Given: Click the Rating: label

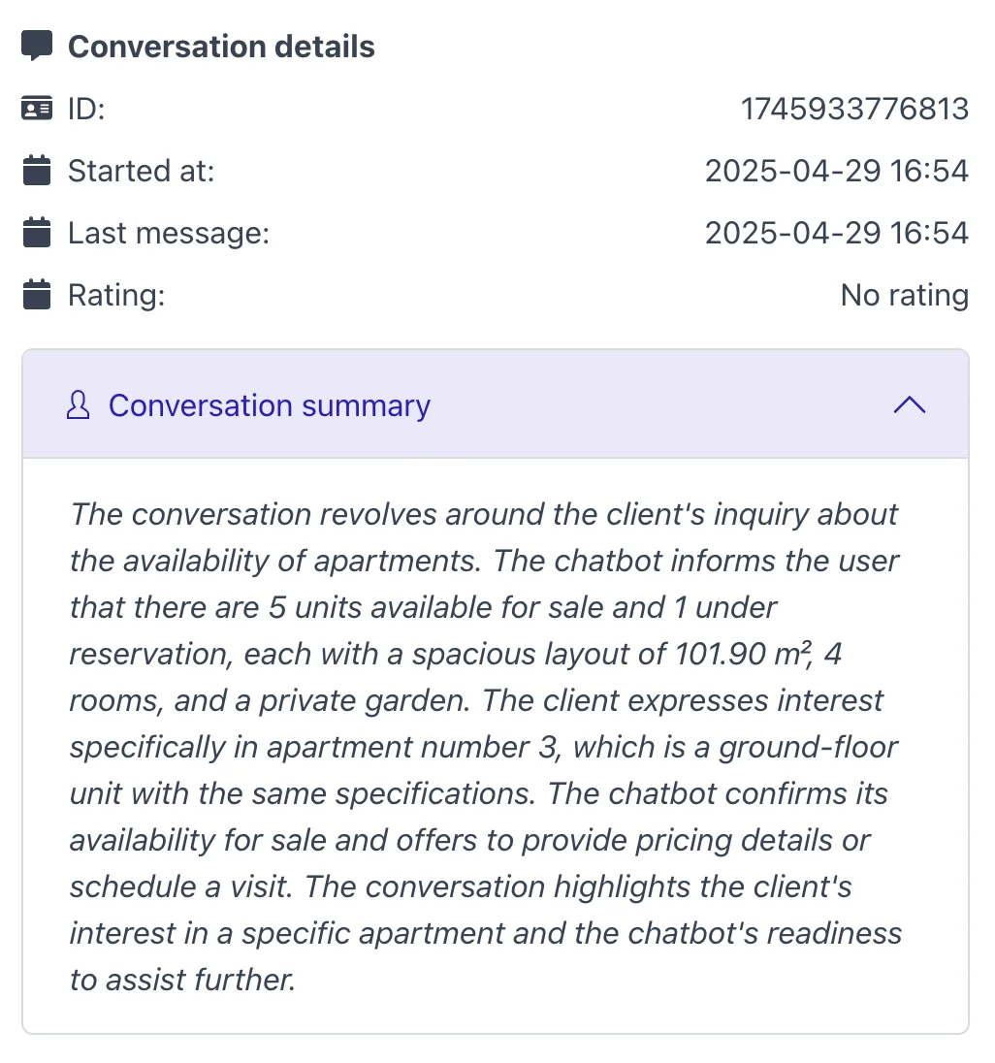Looking at the screenshot, I should [x=116, y=295].
